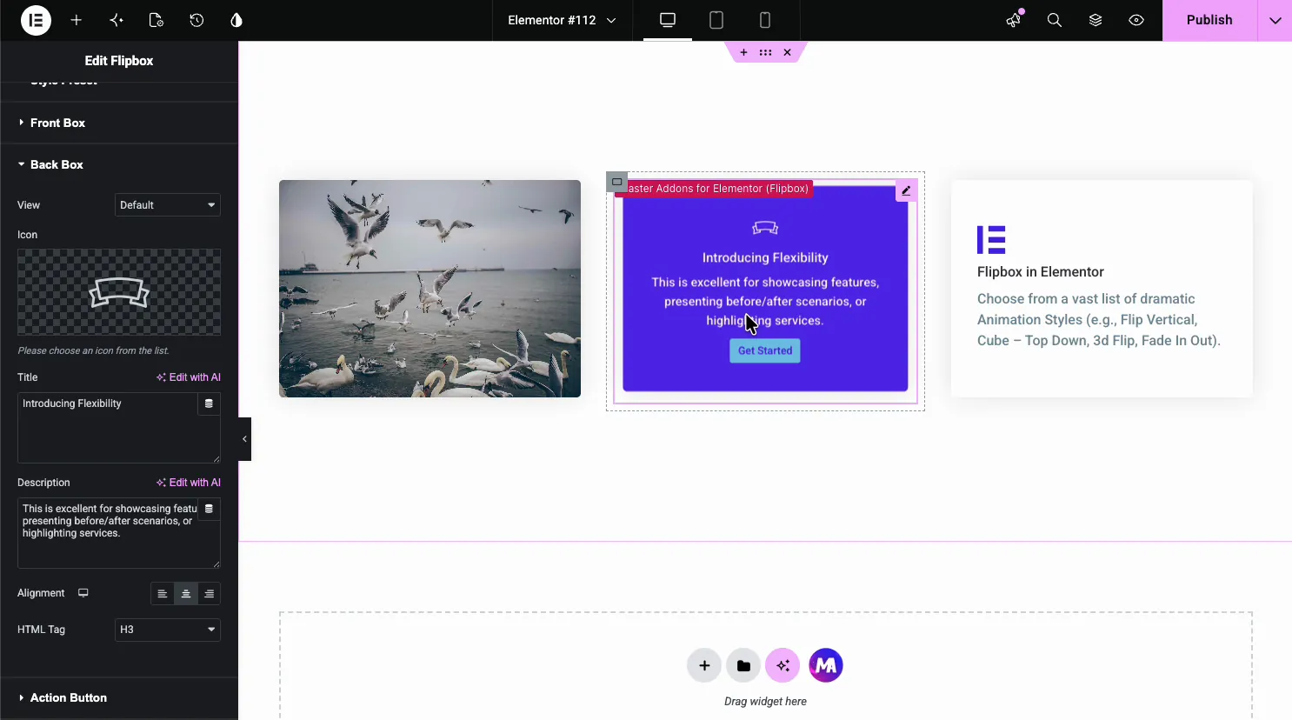Click the section drag handle dots
The width and height of the screenshot is (1292, 720).
point(765,52)
